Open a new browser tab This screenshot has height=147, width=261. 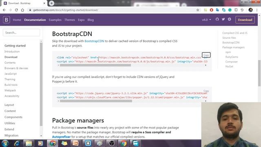tap(51, 3)
